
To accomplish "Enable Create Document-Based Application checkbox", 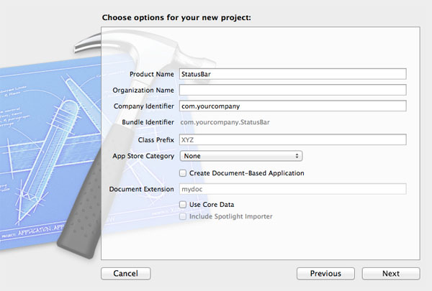I will coord(183,173).
